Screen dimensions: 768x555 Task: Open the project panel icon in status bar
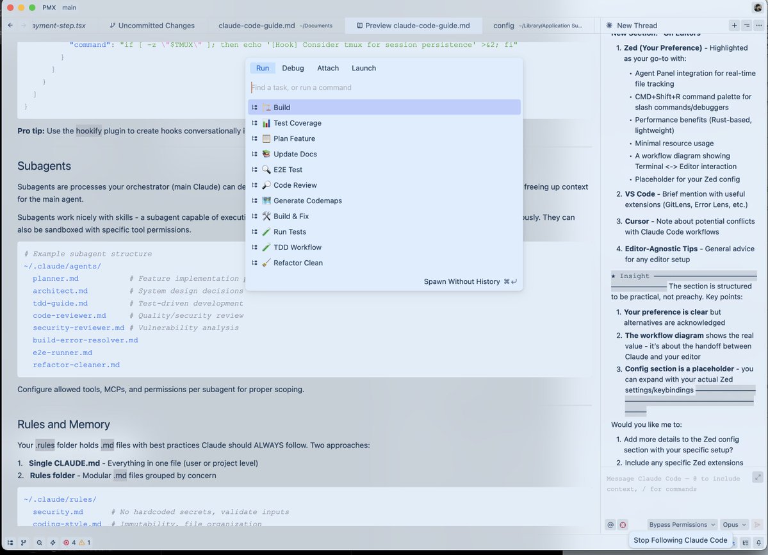click(11, 542)
